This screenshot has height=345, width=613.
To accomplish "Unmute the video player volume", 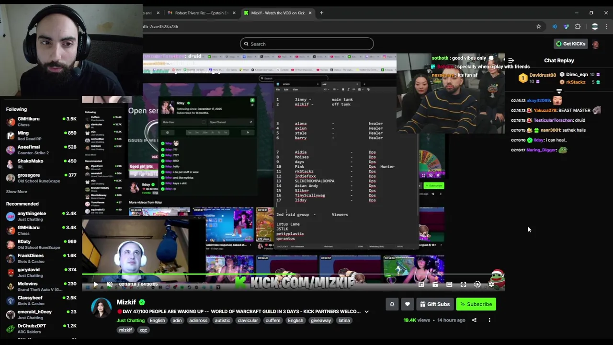I will point(109,284).
